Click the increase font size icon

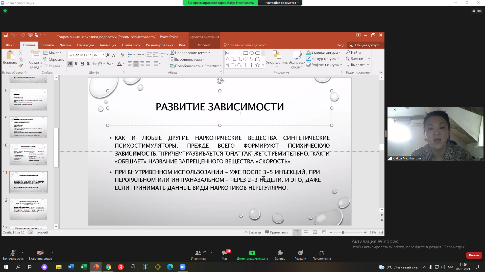(x=108, y=55)
